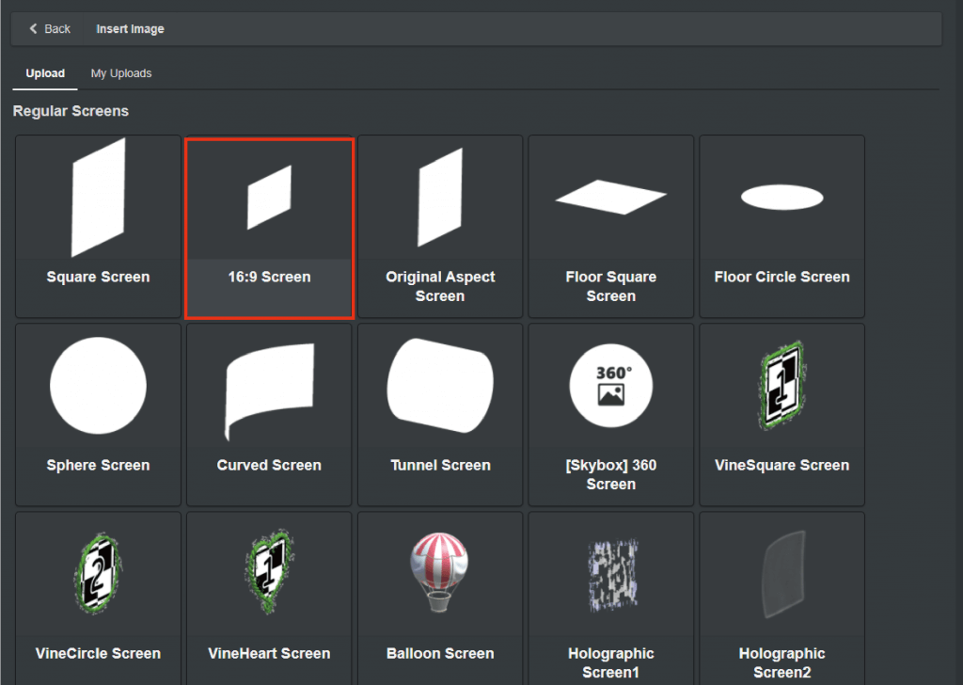Click the Curved Screen text label
The height and width of the screenshot is (685, 963).
[x=269, y=465]
